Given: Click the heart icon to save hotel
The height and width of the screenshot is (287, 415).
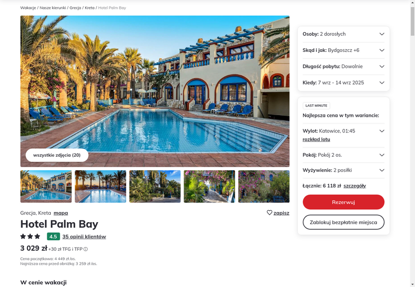Looking at the screenshot, I should (x=269, y=213).
